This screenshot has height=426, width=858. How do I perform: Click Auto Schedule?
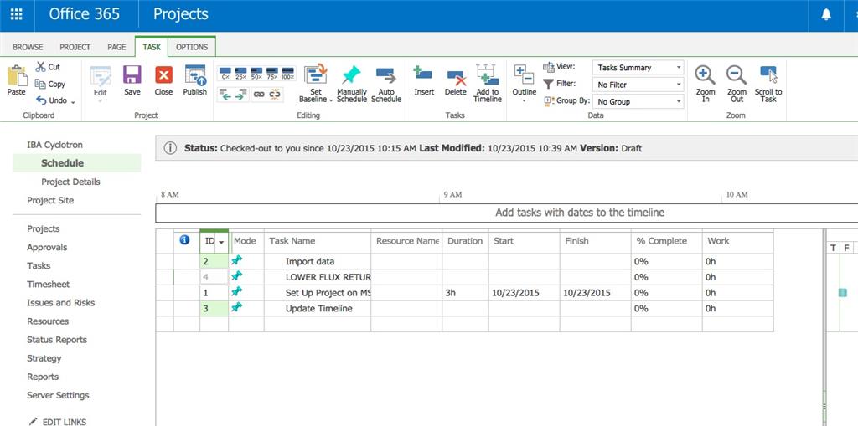pyautogui.click(x=386, y=84)
